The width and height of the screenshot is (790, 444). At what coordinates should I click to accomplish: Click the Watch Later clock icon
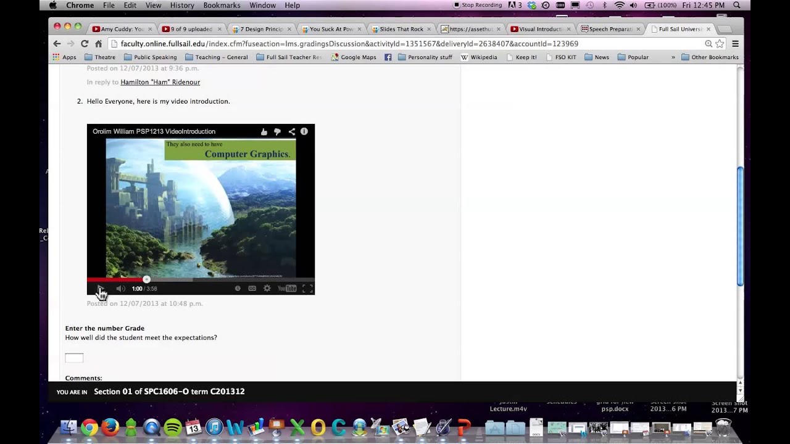pyautogui.click(x=238, y=289)
